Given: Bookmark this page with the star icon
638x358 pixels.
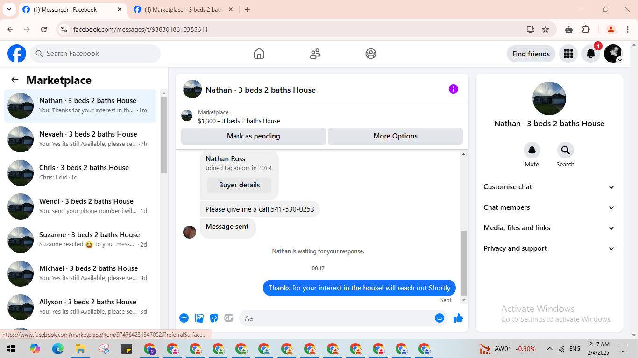Looking at the screenshot, I should tap(546, 29).
